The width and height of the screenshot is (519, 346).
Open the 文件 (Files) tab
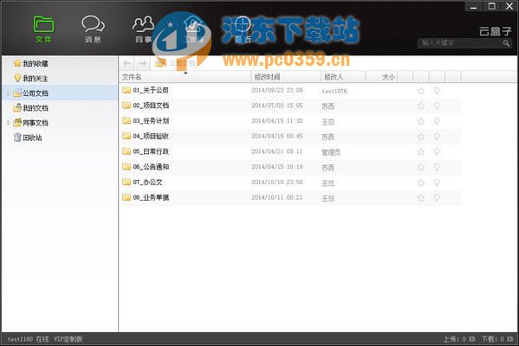click(43, 29)
